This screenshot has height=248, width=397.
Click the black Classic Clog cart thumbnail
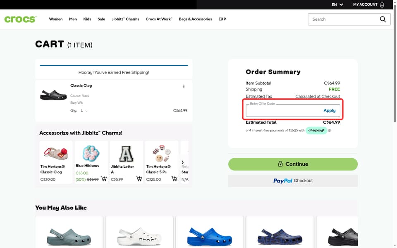53,95
